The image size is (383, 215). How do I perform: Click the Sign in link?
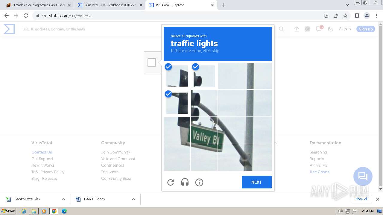click(x=345, y=29)
